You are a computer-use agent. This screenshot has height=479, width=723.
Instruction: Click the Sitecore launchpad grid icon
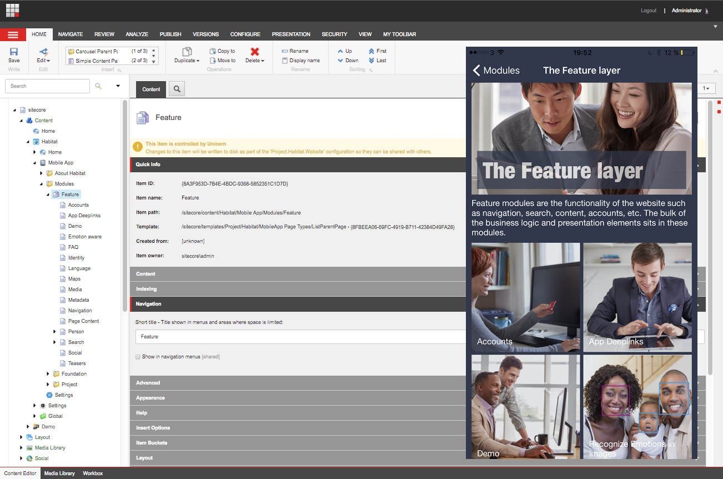[x=13, y=10]
